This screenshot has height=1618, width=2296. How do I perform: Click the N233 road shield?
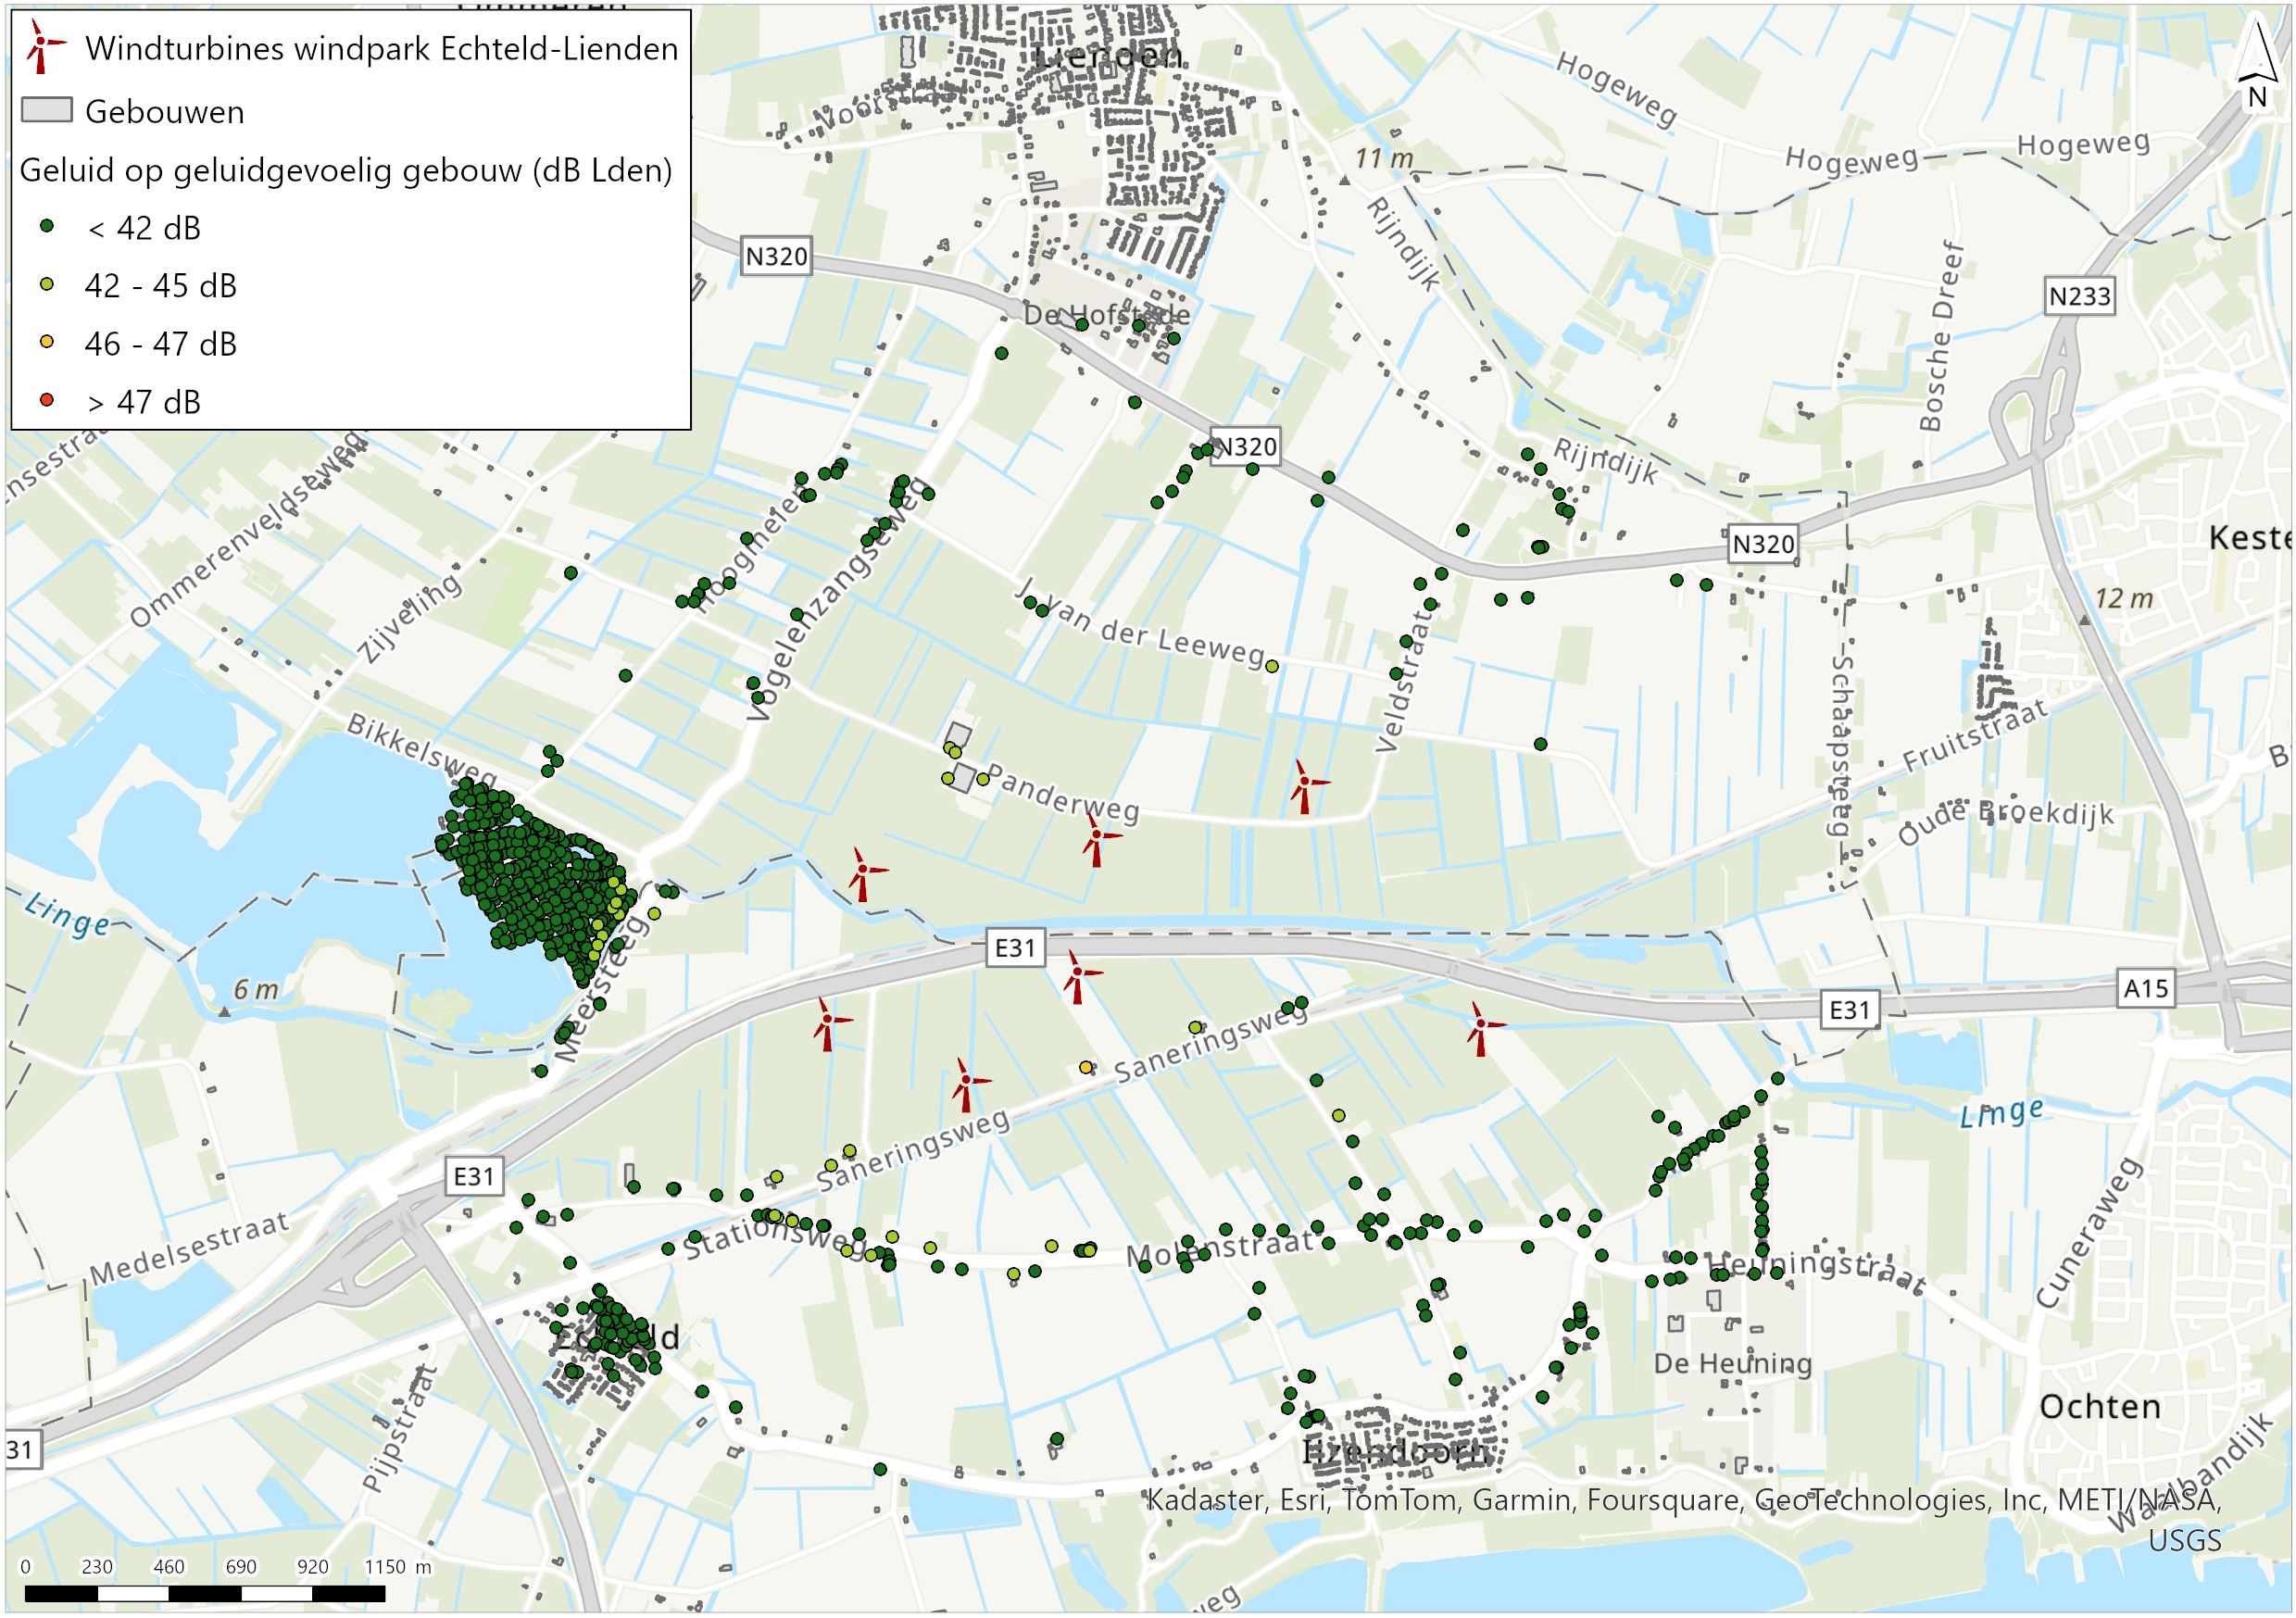2079,297
